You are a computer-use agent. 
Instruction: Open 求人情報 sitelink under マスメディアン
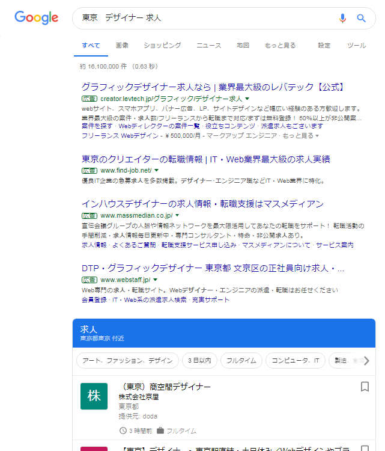[94, 245]
